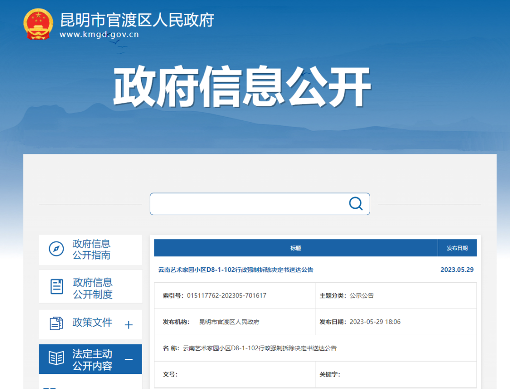The image size is (510, 389).
Task: Click the search magnifier icon
Action: point(355,203)
